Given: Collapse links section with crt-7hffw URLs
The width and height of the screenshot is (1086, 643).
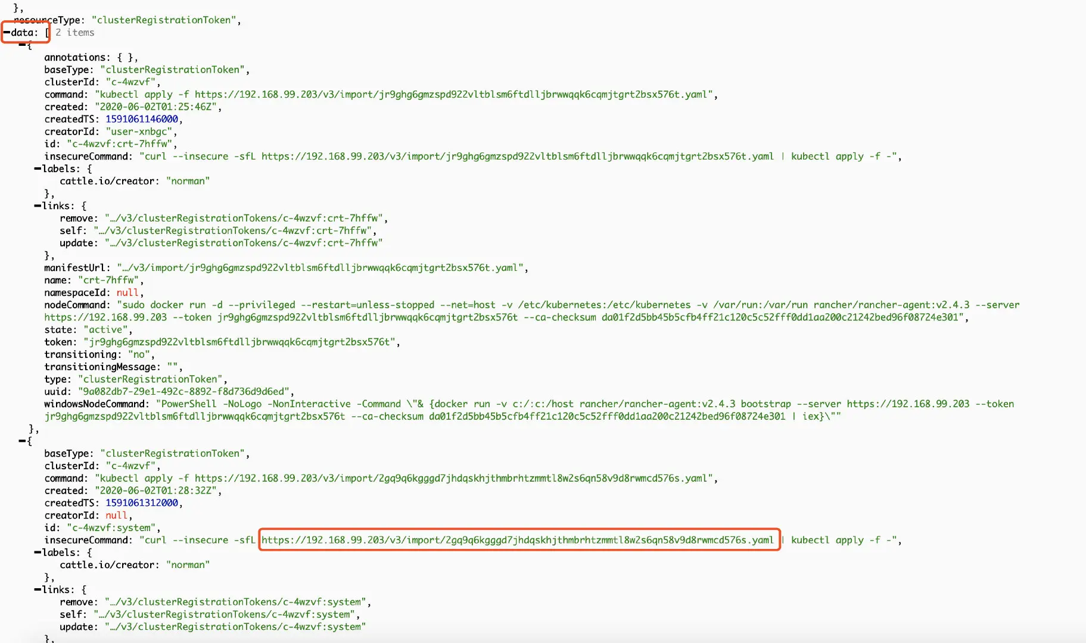Looking at the screenshot, I should [38, 206].
